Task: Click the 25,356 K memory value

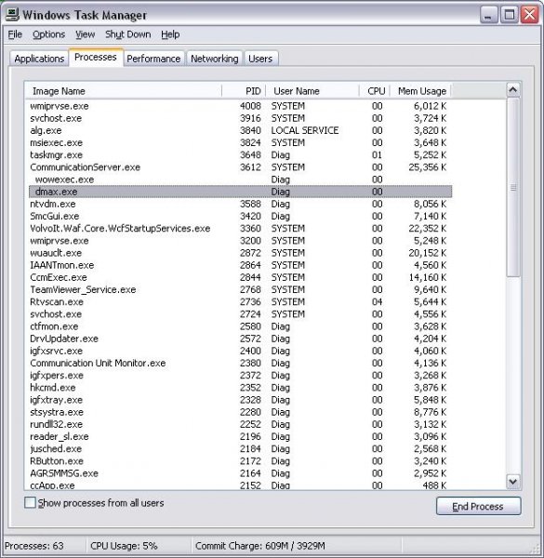Action: (x=428, y=167)
